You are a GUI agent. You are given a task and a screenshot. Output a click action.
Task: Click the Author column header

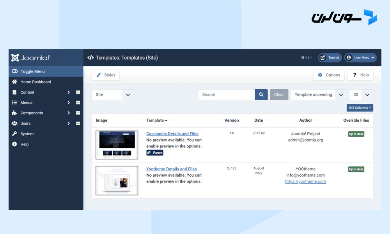point(305,121)
